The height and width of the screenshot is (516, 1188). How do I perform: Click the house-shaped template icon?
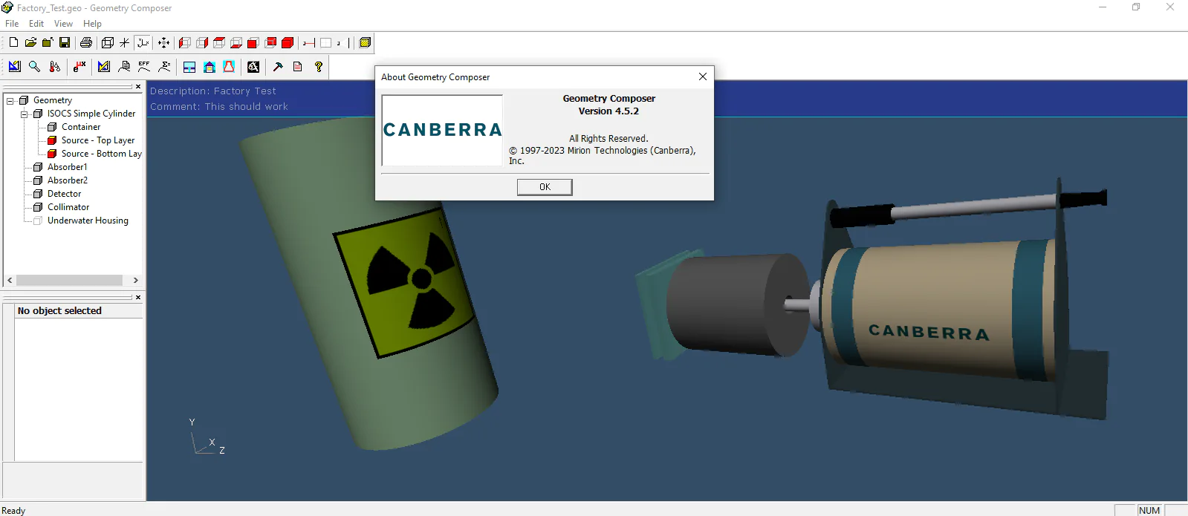tap(210, 67)
